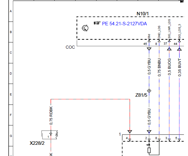Select the LED diode symbol below pin 2
This screenshot has width=188, height=156.
point(149,145)
